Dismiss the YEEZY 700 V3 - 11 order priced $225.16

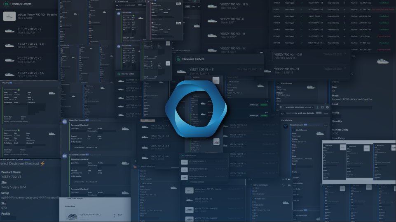coord(345,68)
